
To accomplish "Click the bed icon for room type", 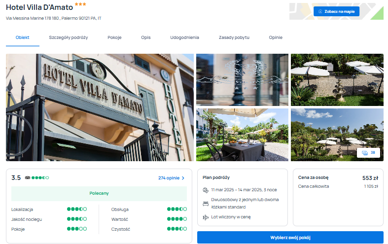I will 206,204.
